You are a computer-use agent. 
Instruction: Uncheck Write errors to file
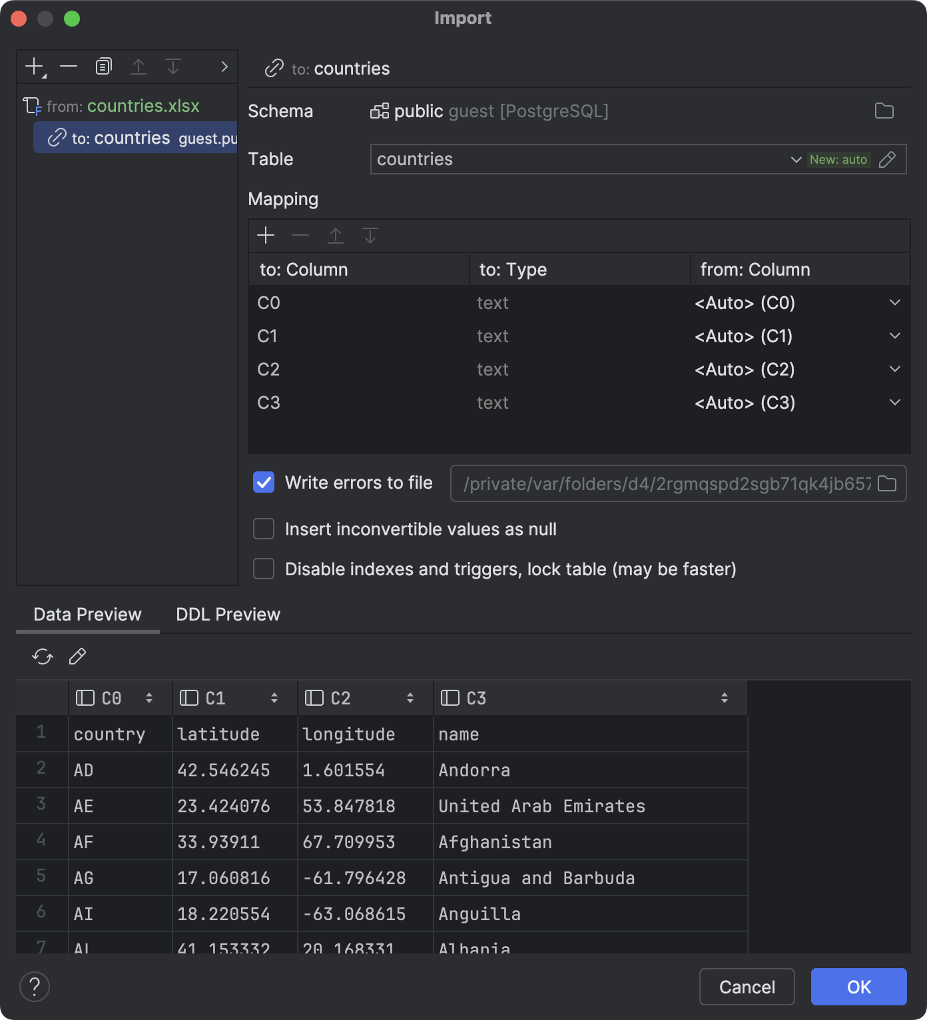tap(263, 482)
